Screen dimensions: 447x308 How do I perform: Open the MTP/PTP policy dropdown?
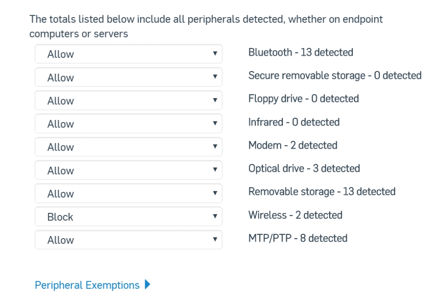128,240
